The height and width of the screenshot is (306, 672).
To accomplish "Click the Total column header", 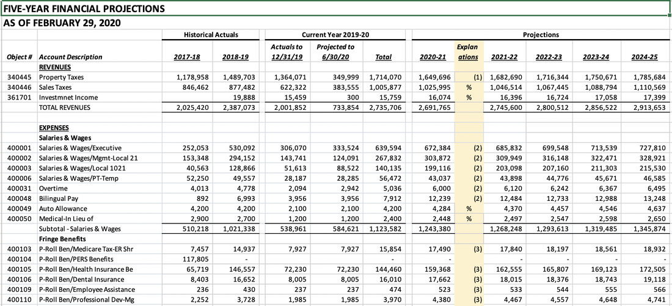I will coord(383,57).
